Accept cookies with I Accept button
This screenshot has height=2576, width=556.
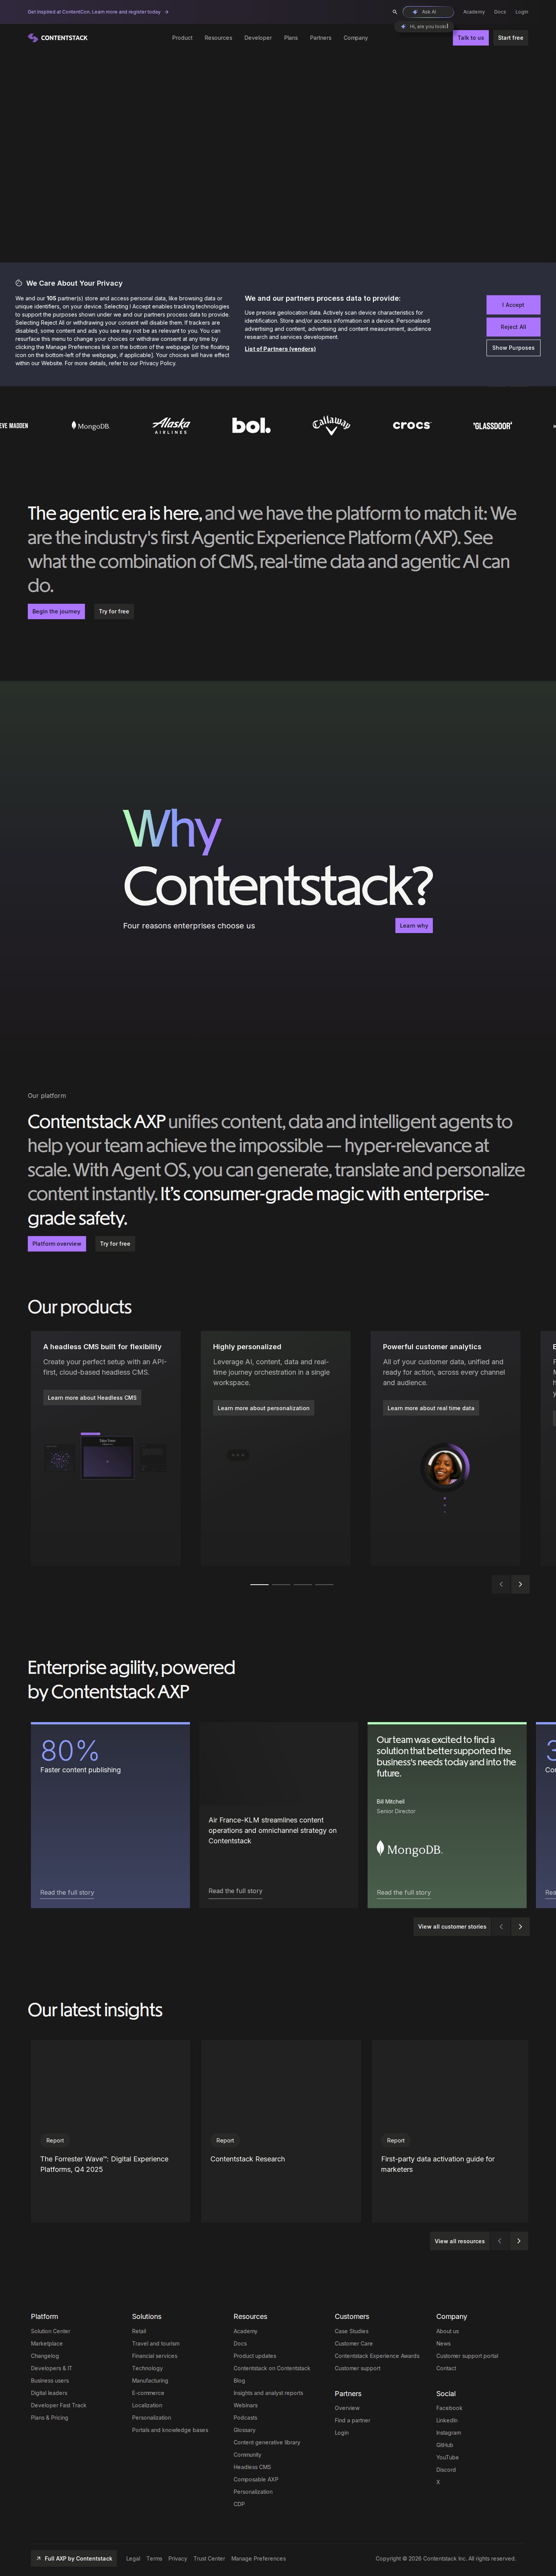(x=513, y=305)
